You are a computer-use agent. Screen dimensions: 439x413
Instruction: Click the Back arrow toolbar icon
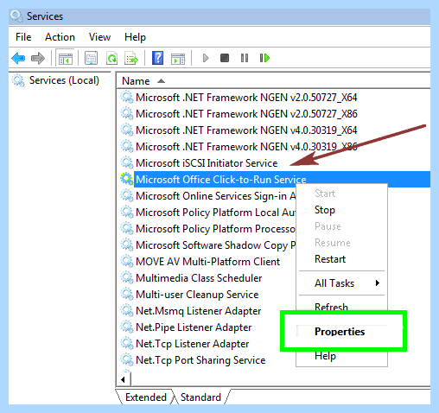tap(18, 58)
